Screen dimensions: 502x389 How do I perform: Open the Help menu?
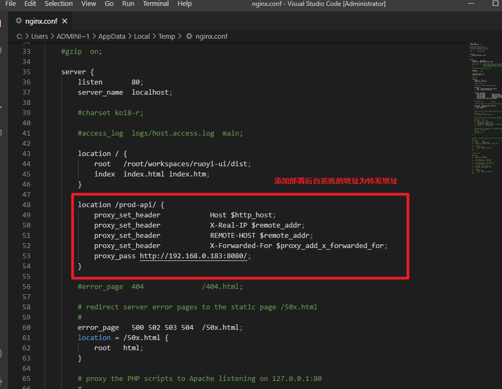pyautogui.click(x=185, y=4)
